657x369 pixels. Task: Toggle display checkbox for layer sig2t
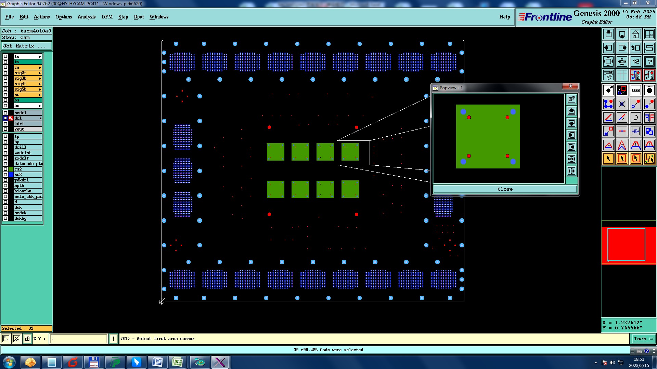[x=5, y=73]
